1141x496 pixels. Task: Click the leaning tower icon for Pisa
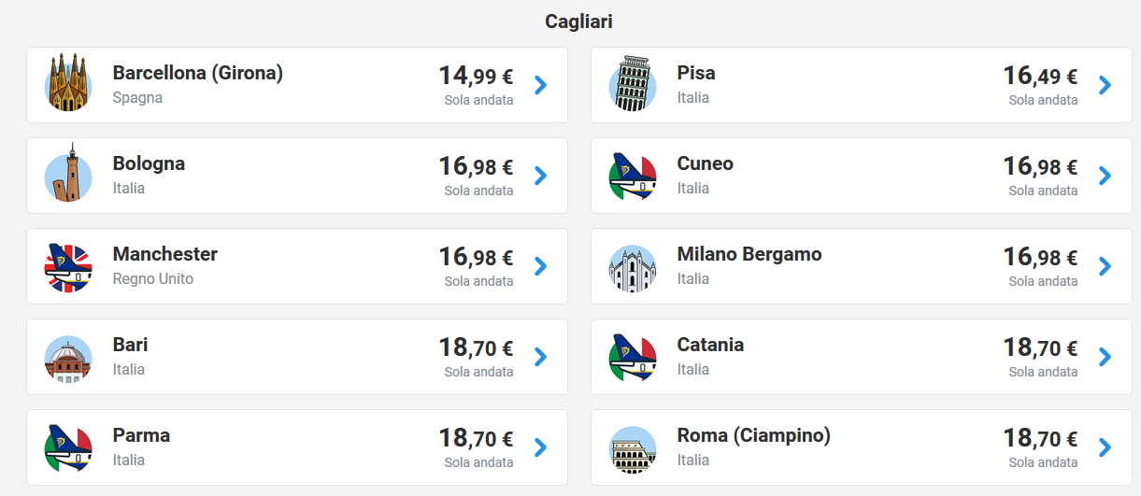coord(633,84)
